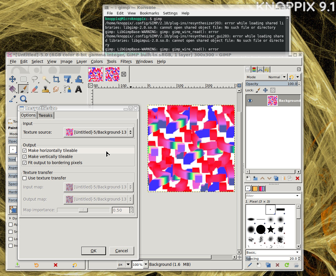The image size is (336, 276).
Task: Toggle lock alpha channel icon
Action: (273, 90)
